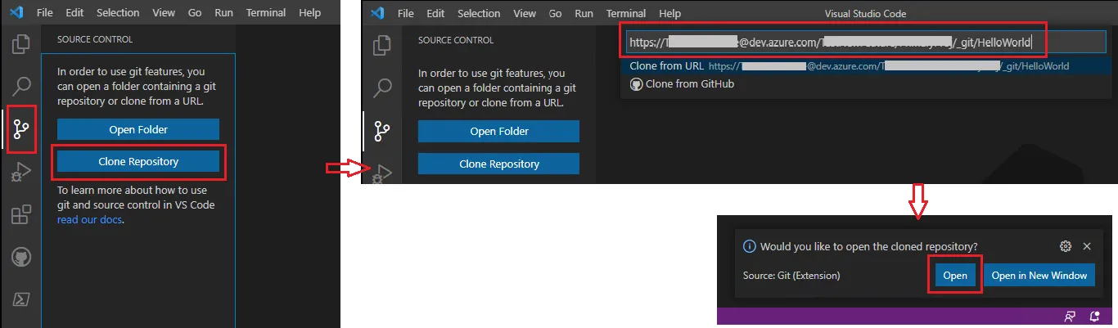1118x328 pixels.
Task: Open Search icon in left VS Code window
Action: click(x=21, y=85)
